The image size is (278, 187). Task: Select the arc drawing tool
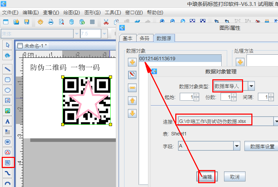(x=8, y=183)
